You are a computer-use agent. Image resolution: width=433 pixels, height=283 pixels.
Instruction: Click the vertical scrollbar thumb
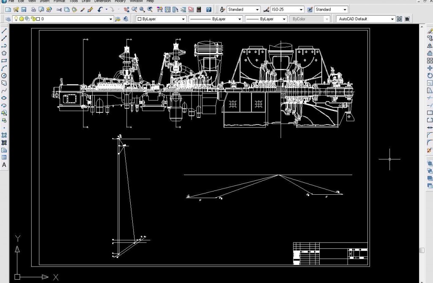(422, 250)
